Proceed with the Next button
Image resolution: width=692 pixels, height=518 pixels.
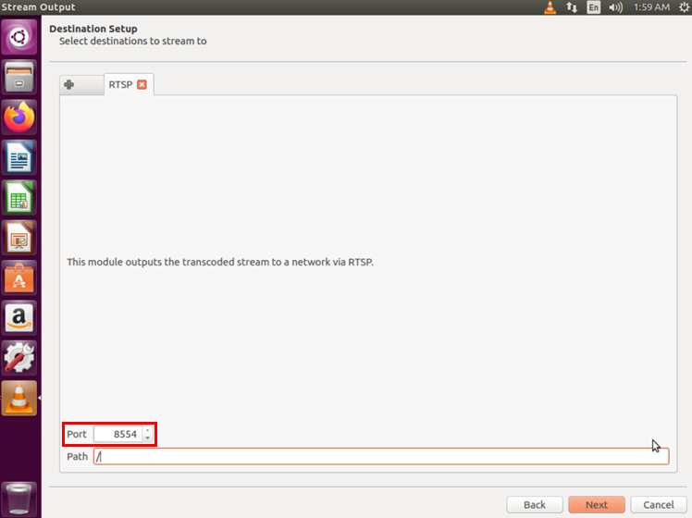pos(597,505)
